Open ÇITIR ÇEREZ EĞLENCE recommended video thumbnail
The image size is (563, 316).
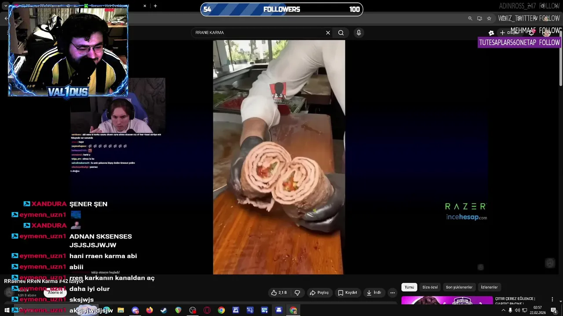point(447,300)
